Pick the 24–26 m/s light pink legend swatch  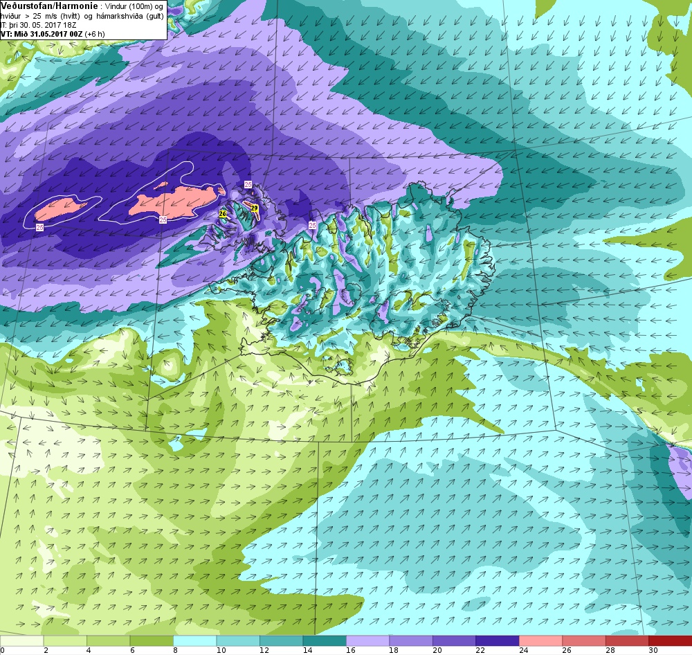click(x=540, y=641)
